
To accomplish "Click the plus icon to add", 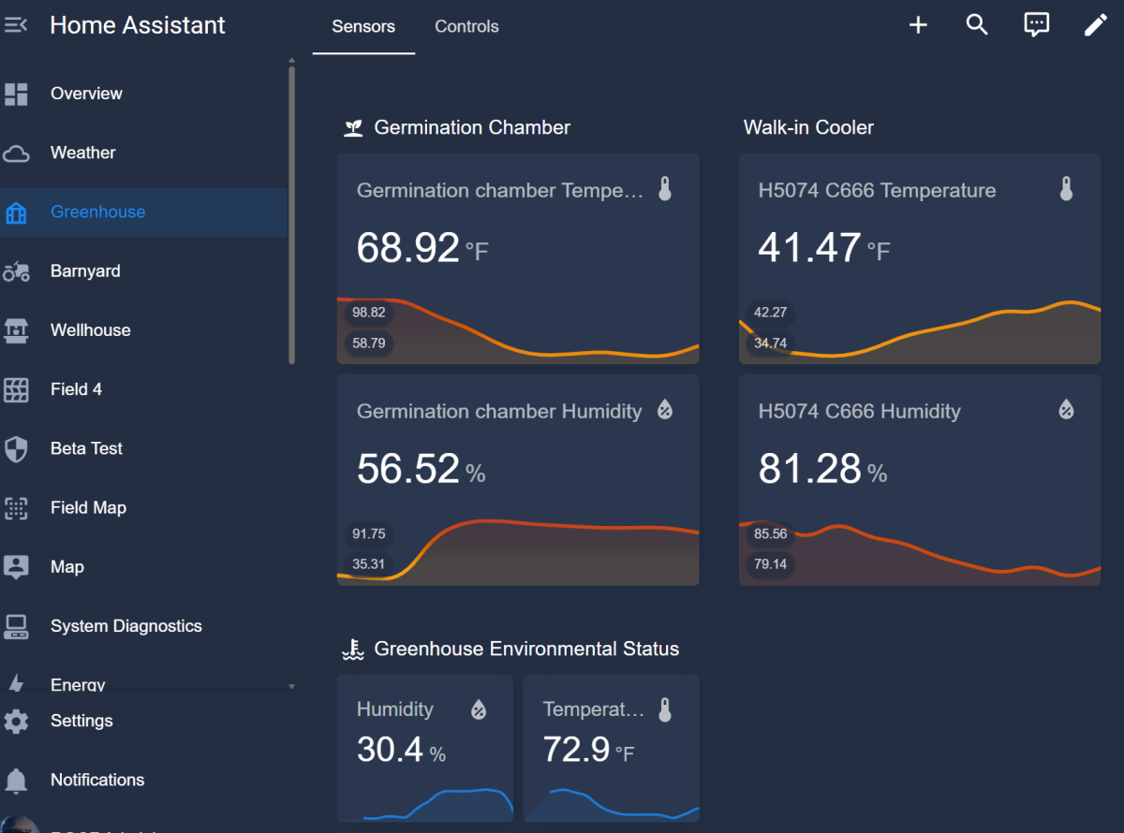I will (x=918, y=25).
